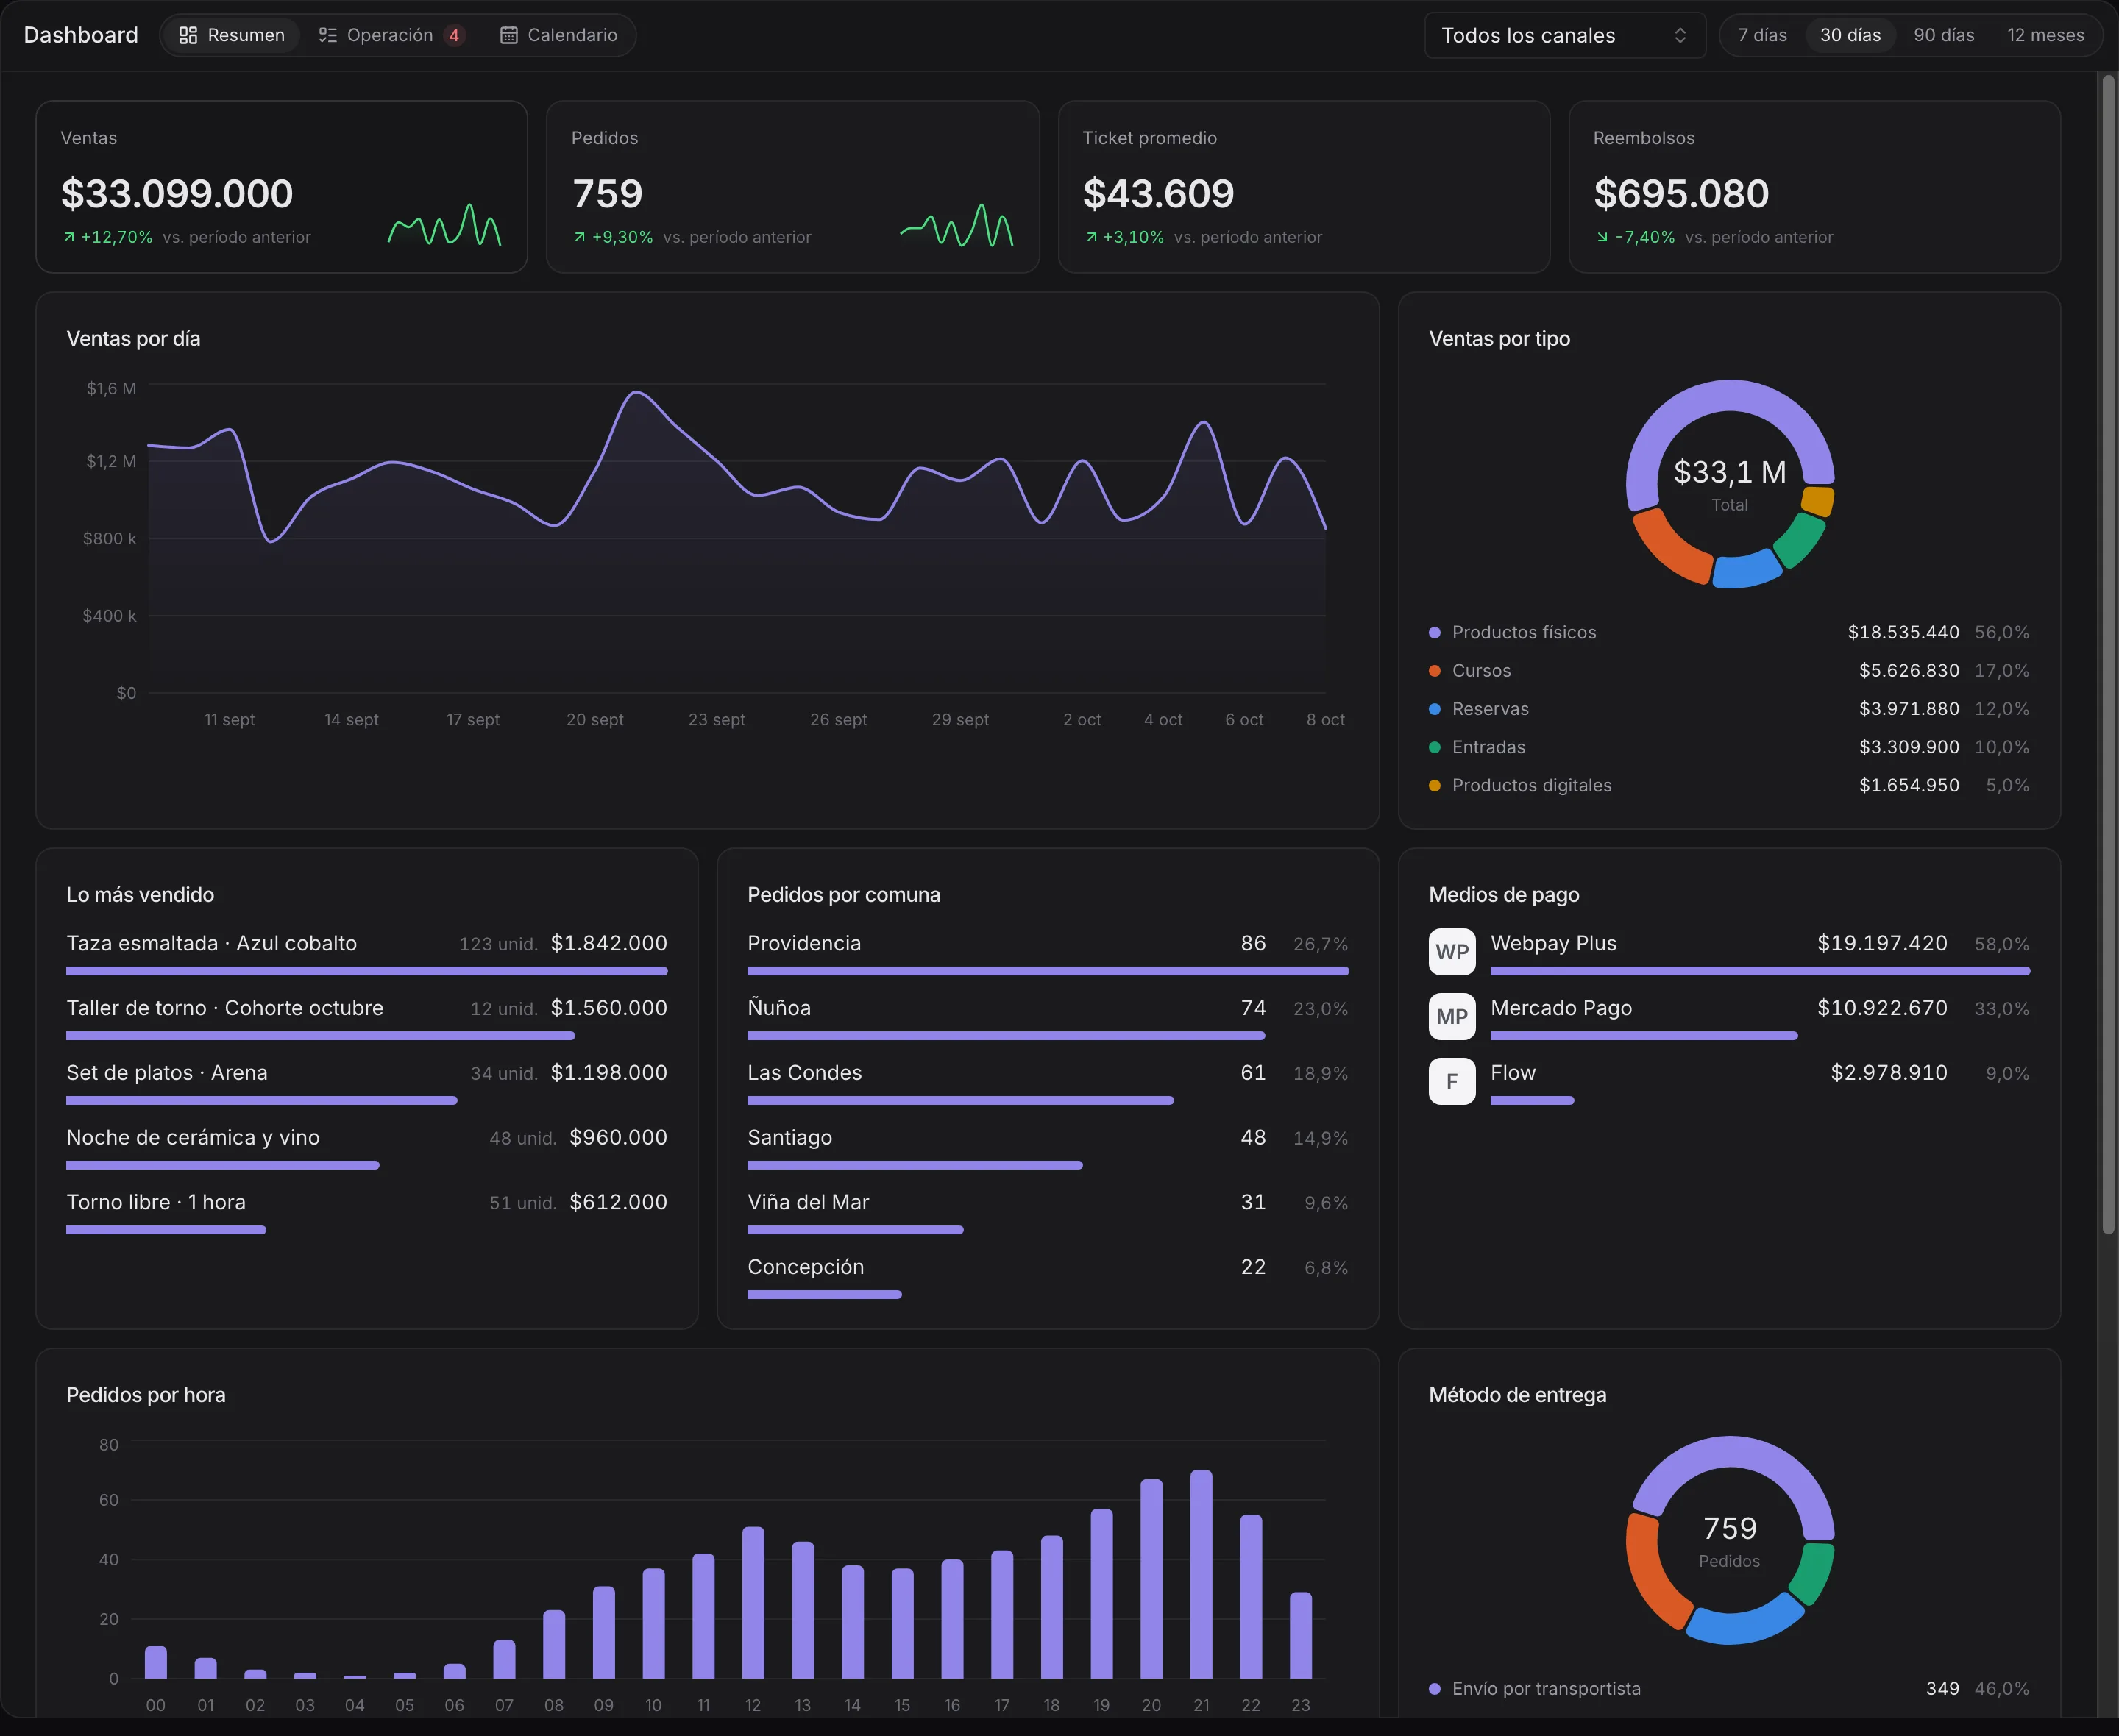
Task: Click the Entradas green legend dot
Action: (x=1435, y=747)
